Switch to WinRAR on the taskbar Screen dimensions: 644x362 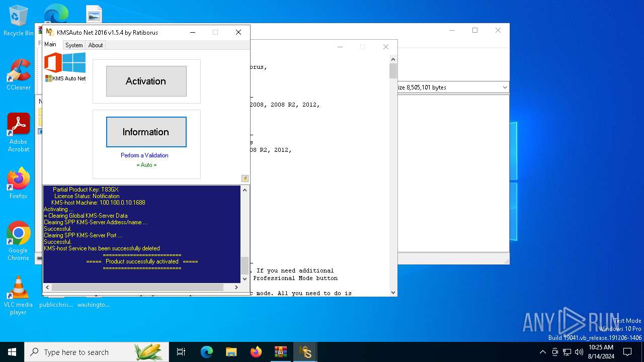pyautogui.click(x=281, y=352)
